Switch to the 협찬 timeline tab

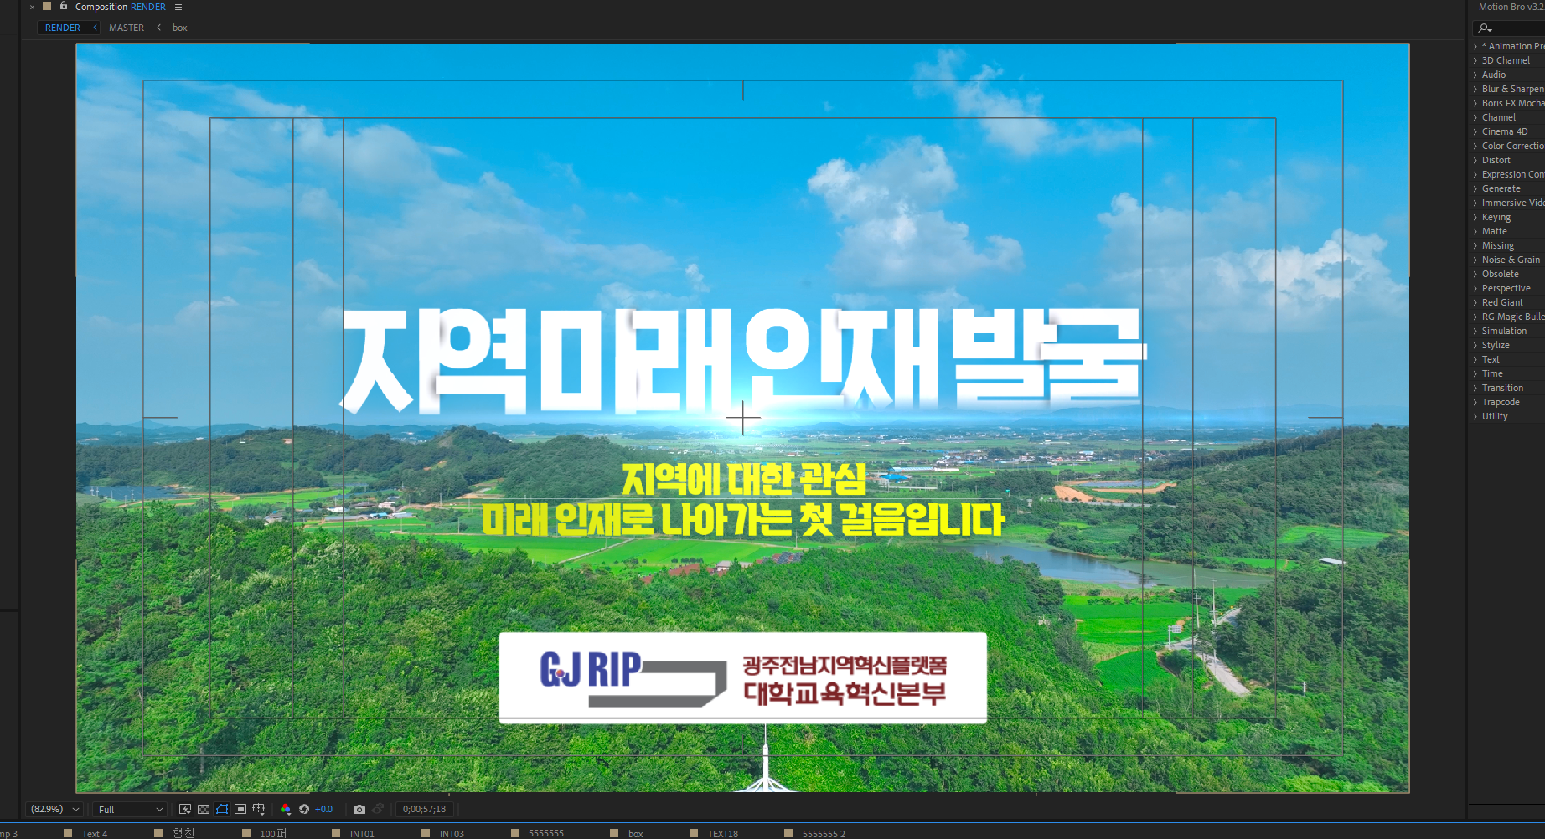184,833
